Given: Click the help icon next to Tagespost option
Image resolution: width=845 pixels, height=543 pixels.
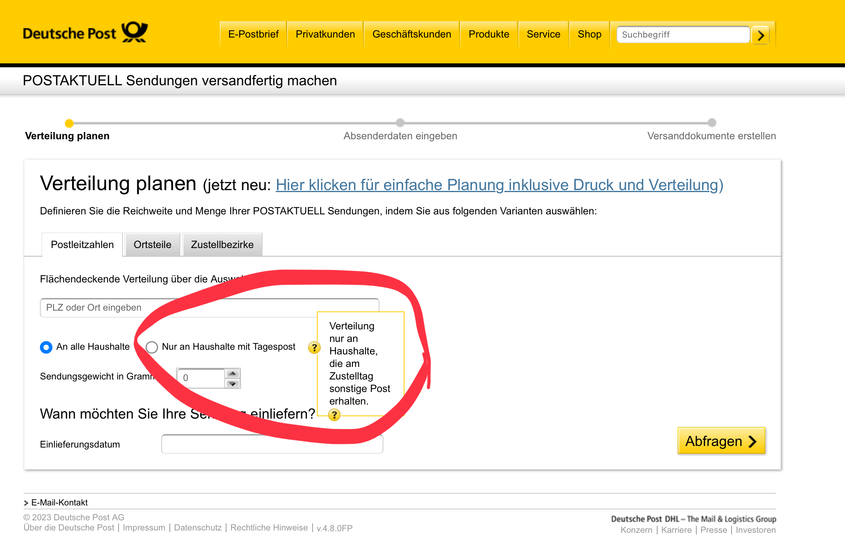Looking at the screenshot, I should [x=314, y=347].
